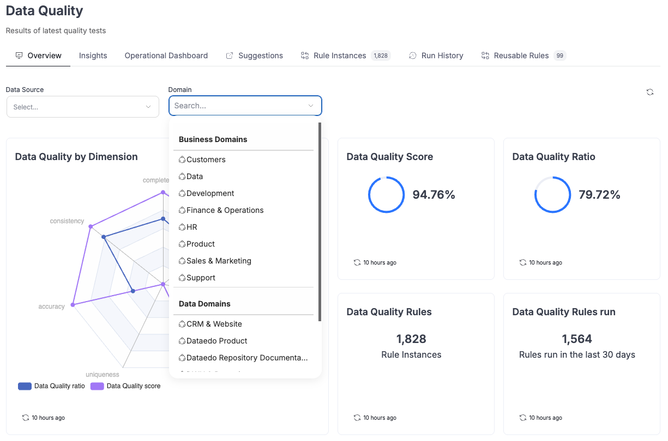This screenshot has width=668, height=441.
Task: Select the Customers domain option
Action: (243, 160)
